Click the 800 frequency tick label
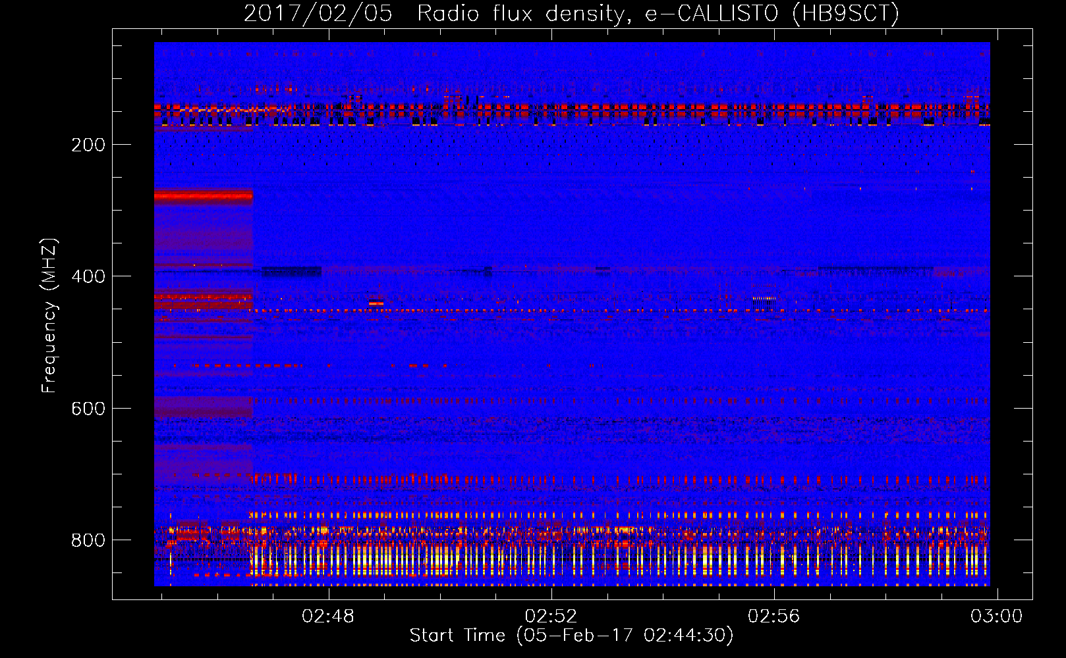This screenshot has height=658, width=1066. [x=88, y=540]
